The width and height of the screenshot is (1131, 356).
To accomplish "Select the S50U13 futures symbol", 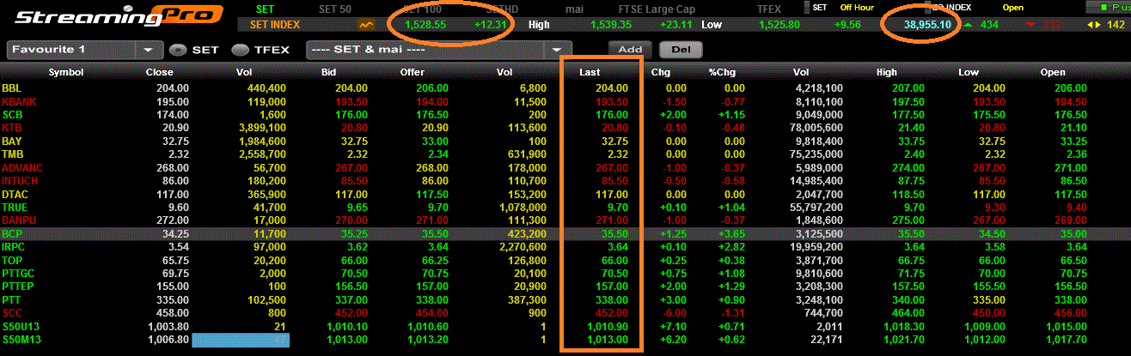I will click(x=19, y=327).
